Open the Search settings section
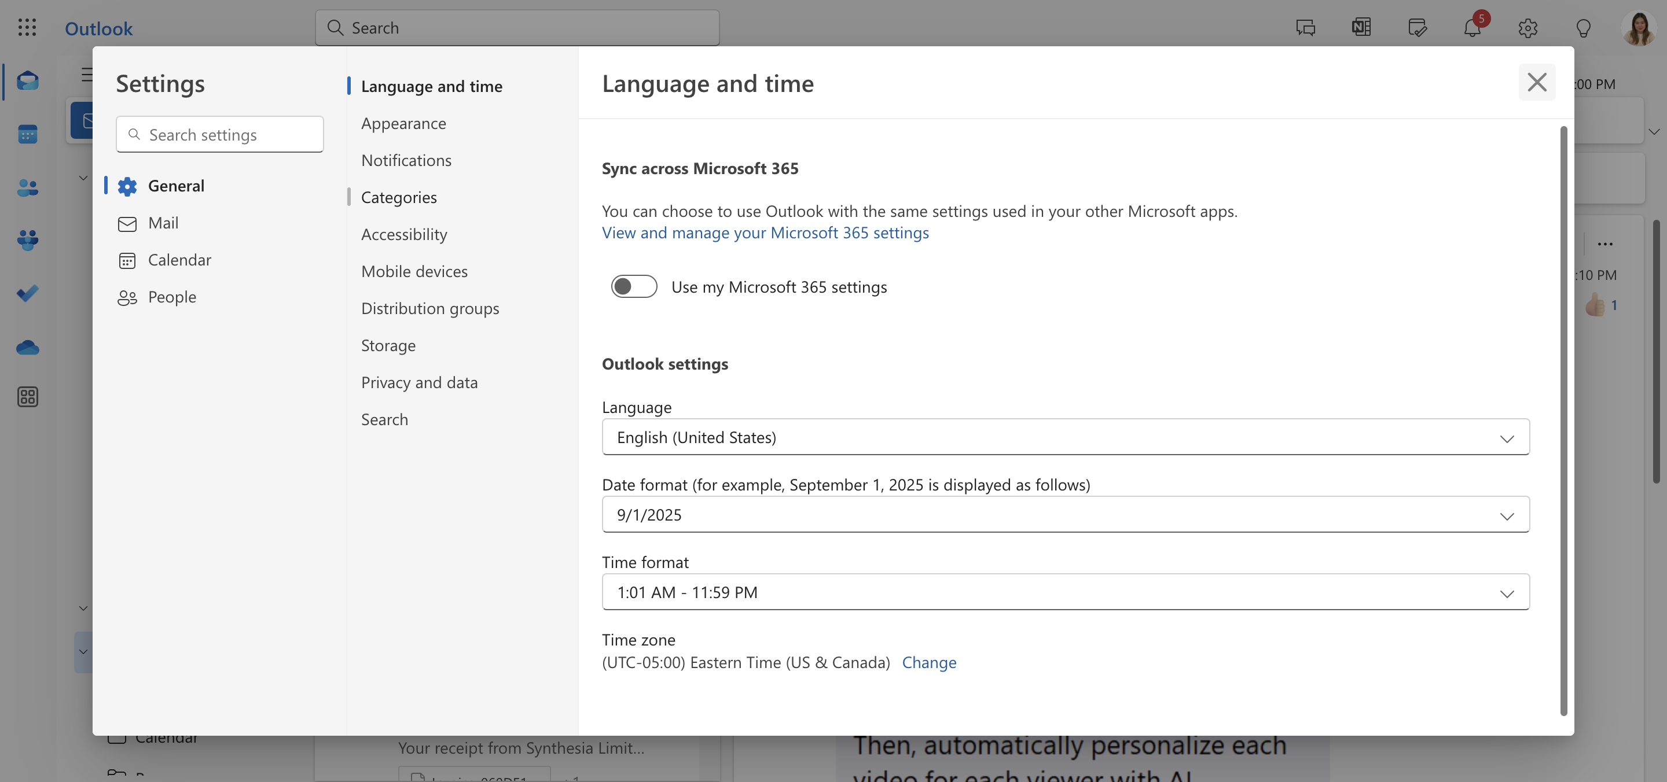The height and width of the screenshot is (782, 1667). [384, 419]
